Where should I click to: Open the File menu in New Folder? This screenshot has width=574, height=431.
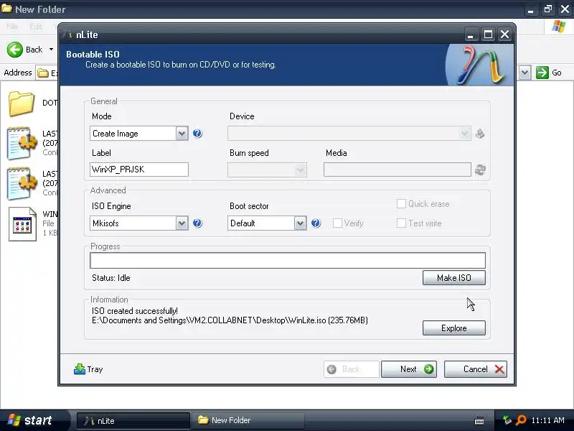[x=12, y=27]
